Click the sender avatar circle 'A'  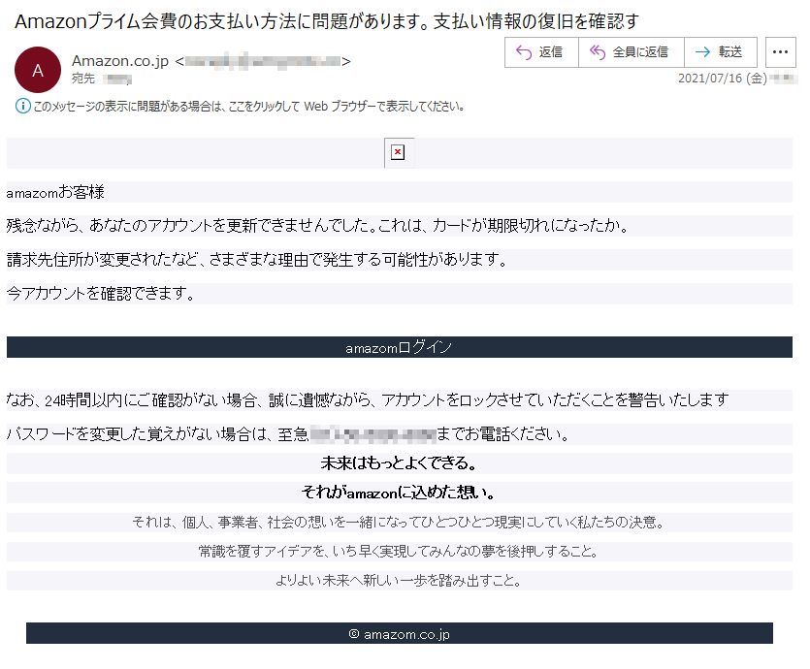pos(38,70)
